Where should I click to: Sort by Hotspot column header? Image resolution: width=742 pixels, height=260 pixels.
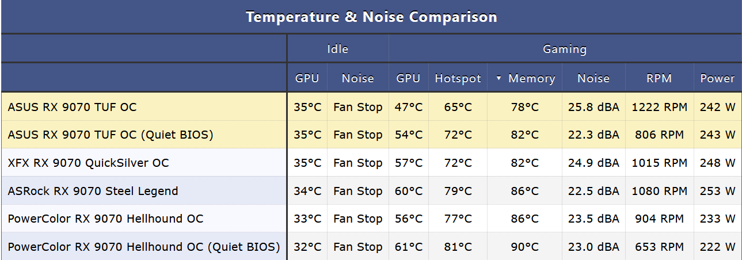pyautogui.click(x=458, y=78)
